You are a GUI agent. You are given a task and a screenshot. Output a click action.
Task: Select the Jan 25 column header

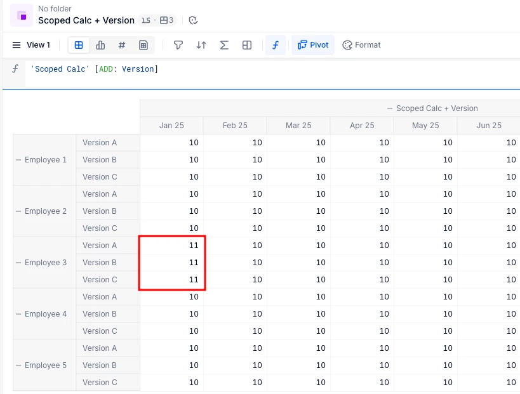(171, 126)
